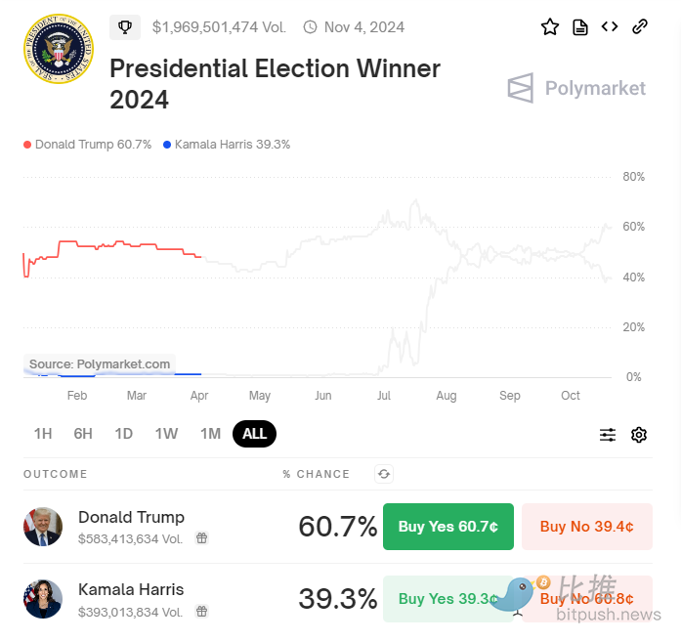Copy the market link icon
Screen dimensions: 681x641
pos(640,27)
